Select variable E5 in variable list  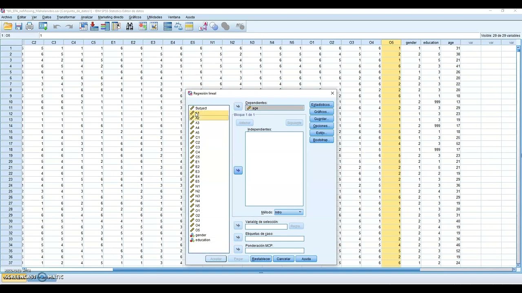[208, 181]
